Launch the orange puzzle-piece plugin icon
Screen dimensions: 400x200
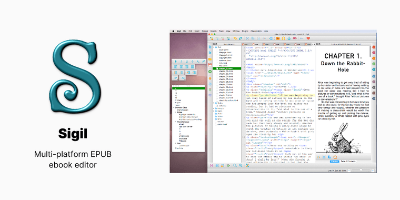click(x=374, y=58)
